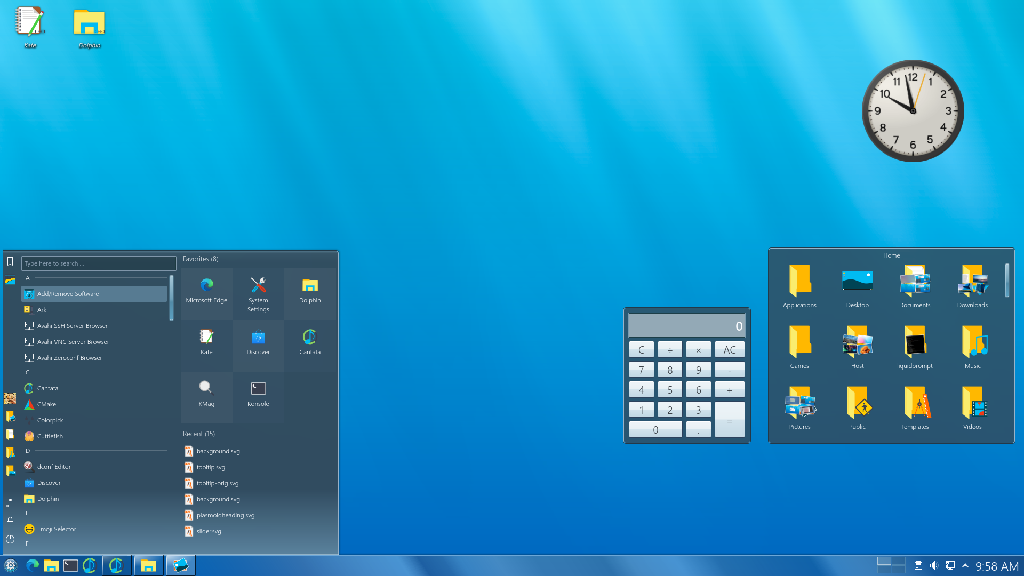Click the 7 key on the calculator
This screenshot has height=576, width=1024.
(641, 370)
